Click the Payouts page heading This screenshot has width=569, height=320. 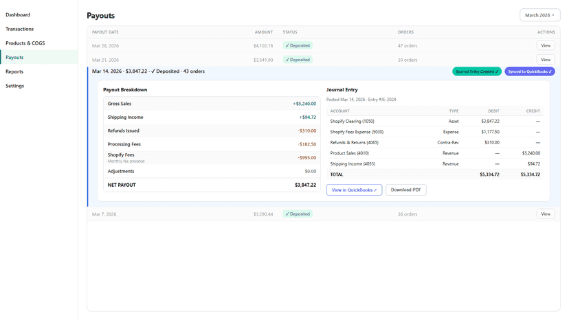click(100, 16)
